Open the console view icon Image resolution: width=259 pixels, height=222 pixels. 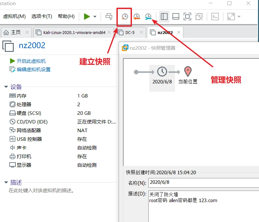pos(215,16)
